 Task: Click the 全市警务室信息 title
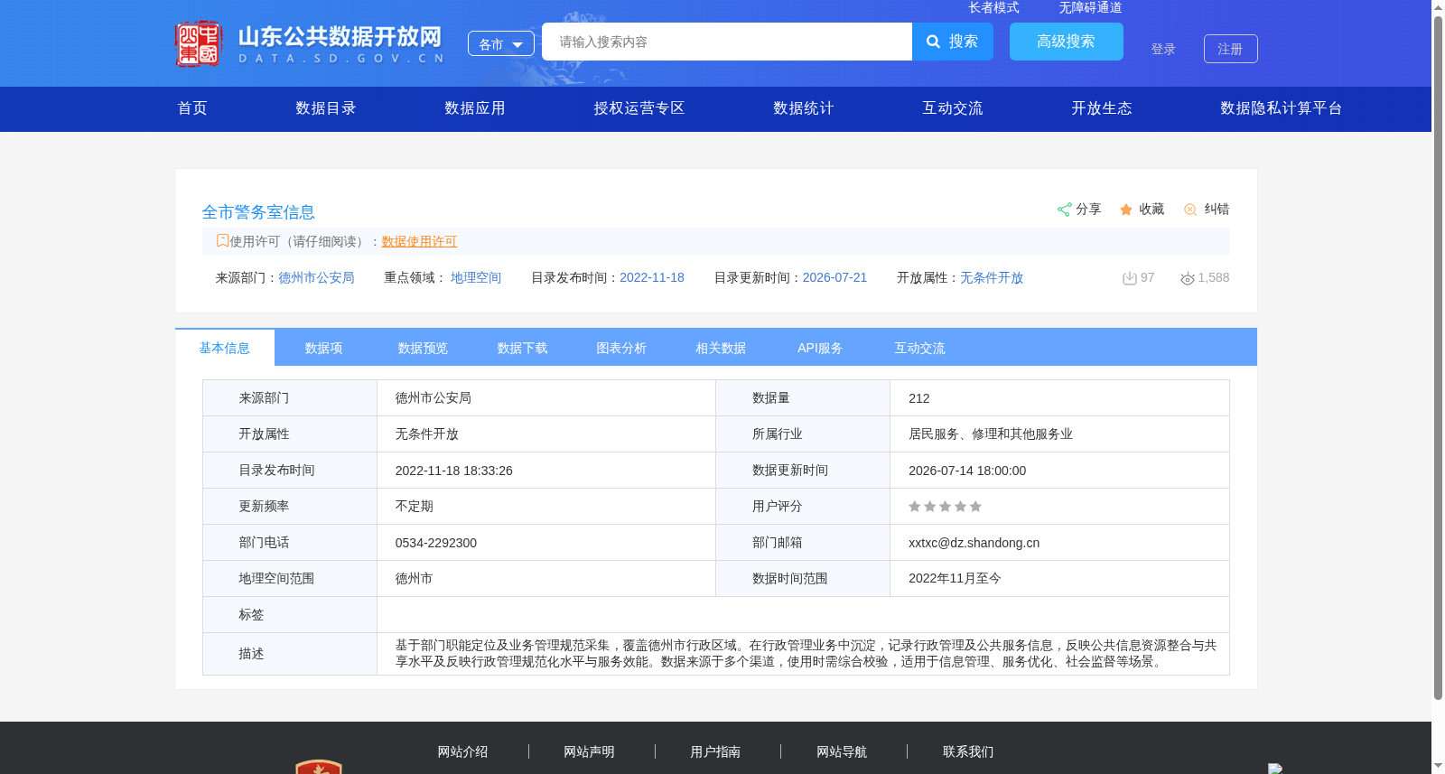coord(258,212)
